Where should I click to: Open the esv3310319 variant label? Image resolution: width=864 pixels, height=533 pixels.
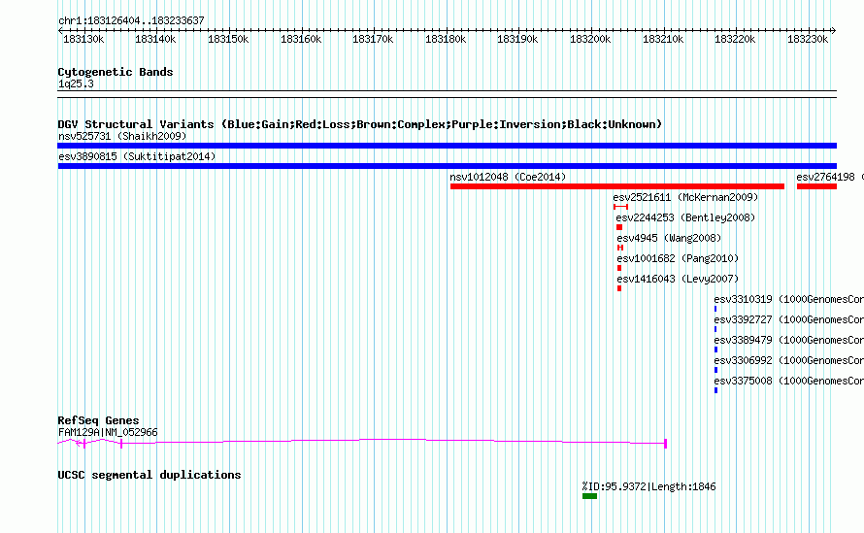(x=788, y=299)
